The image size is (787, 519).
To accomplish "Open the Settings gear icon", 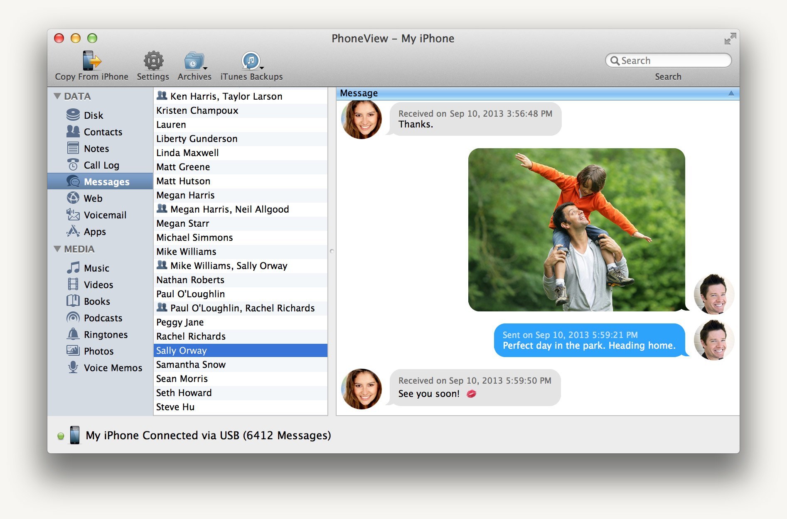I will (x=153, y=61).
